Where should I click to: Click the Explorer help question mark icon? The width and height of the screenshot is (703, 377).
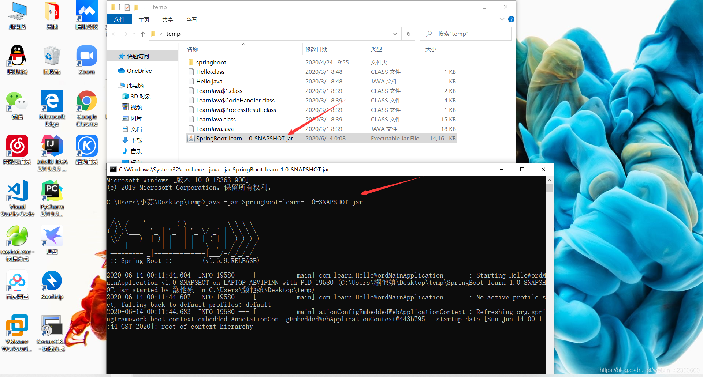coord(511,19)
